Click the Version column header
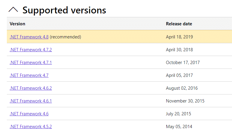232x132 pixels. 18,24
